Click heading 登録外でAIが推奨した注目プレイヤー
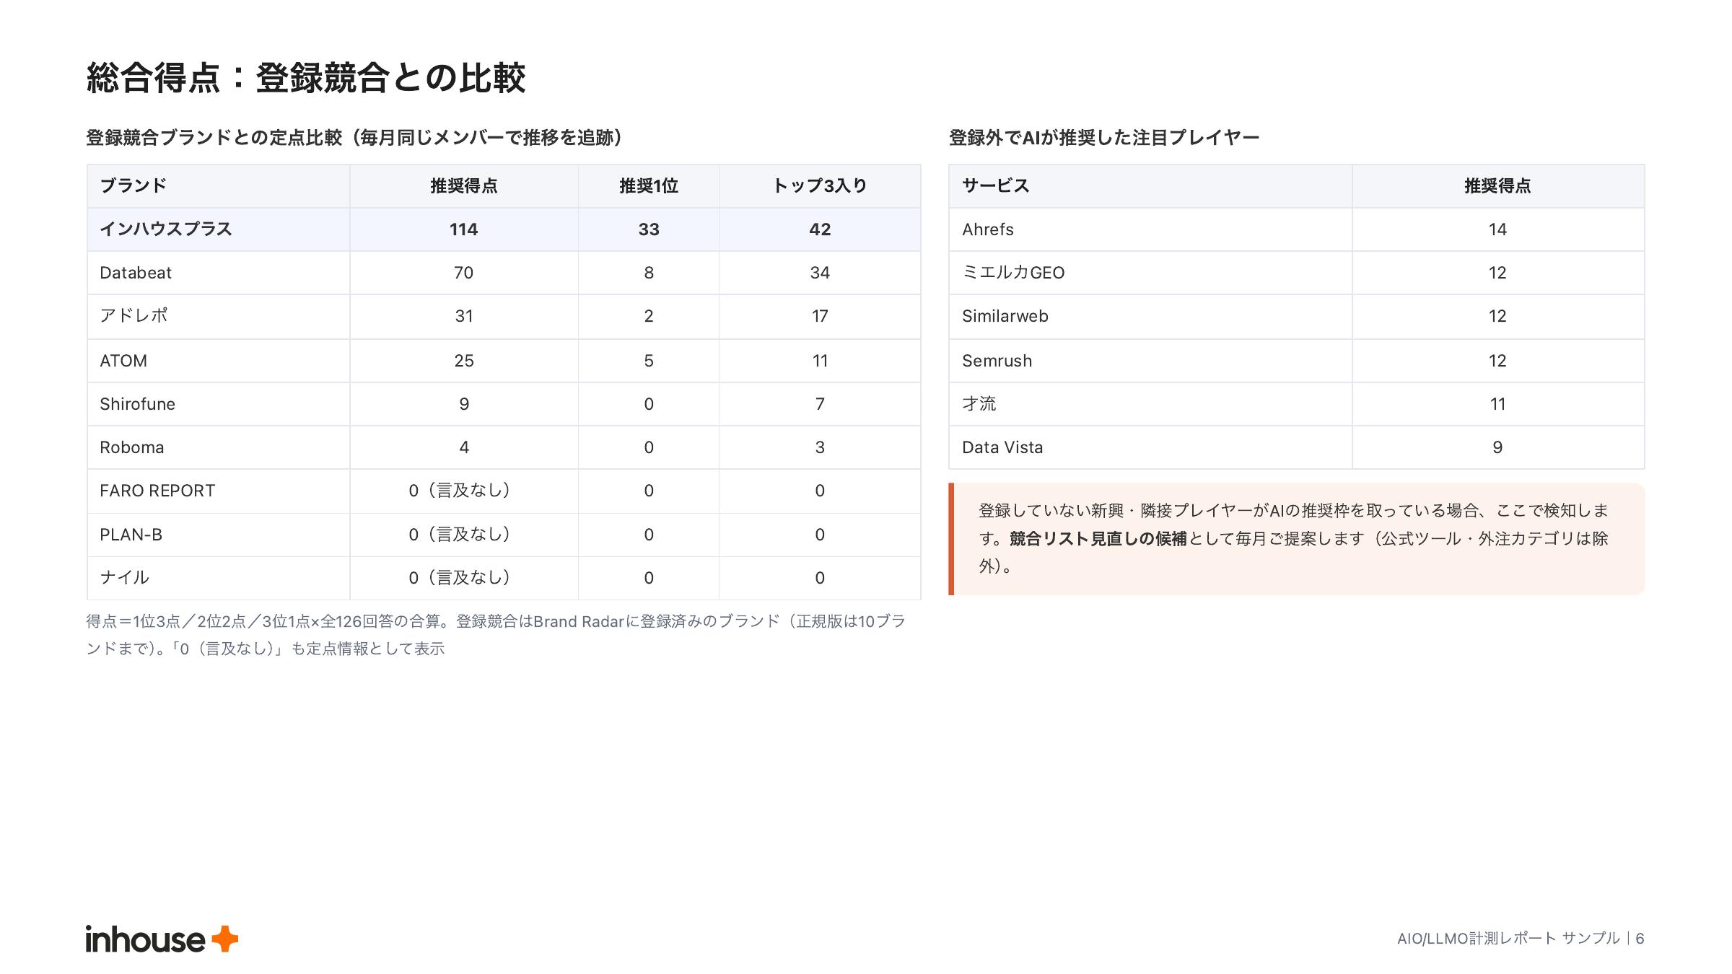Viewport: 1732px width, 974px height. point(1104,138)
